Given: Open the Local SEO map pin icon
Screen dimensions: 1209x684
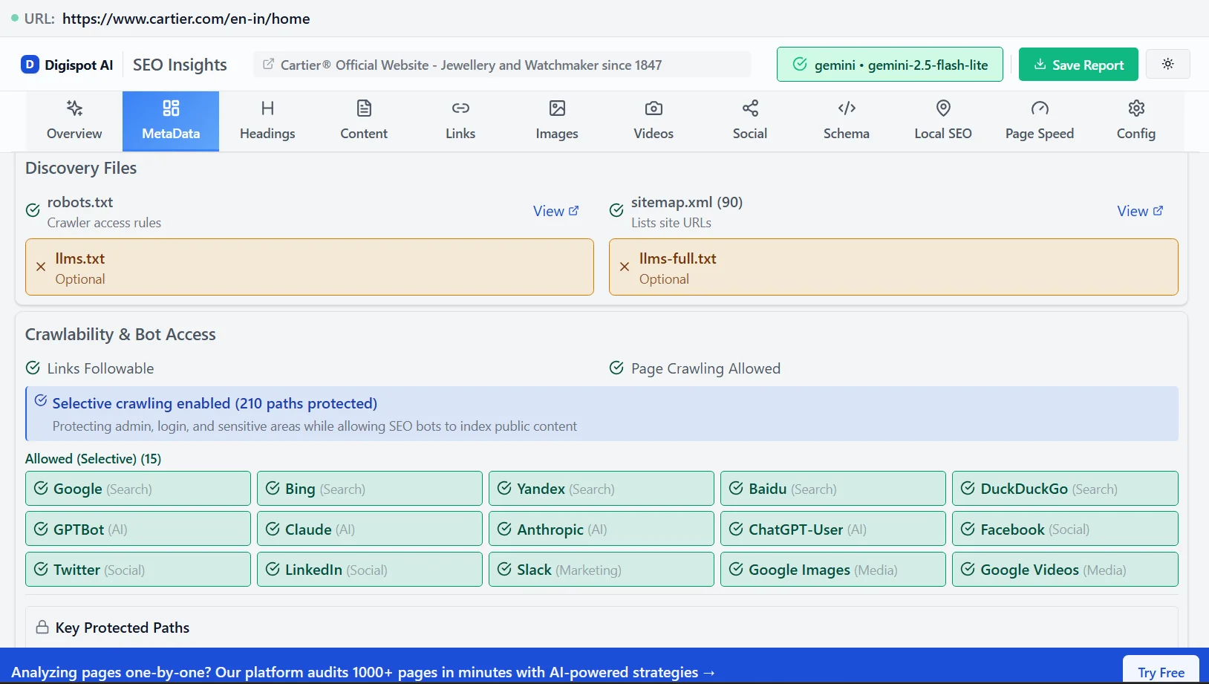Looking at the screenshot, I should (x=942, y=108).
